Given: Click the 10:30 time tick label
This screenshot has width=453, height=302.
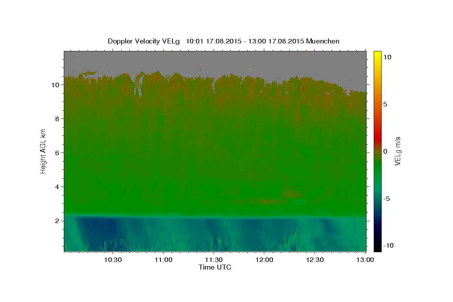Looking at the screenshot, I should click(112, 260).
